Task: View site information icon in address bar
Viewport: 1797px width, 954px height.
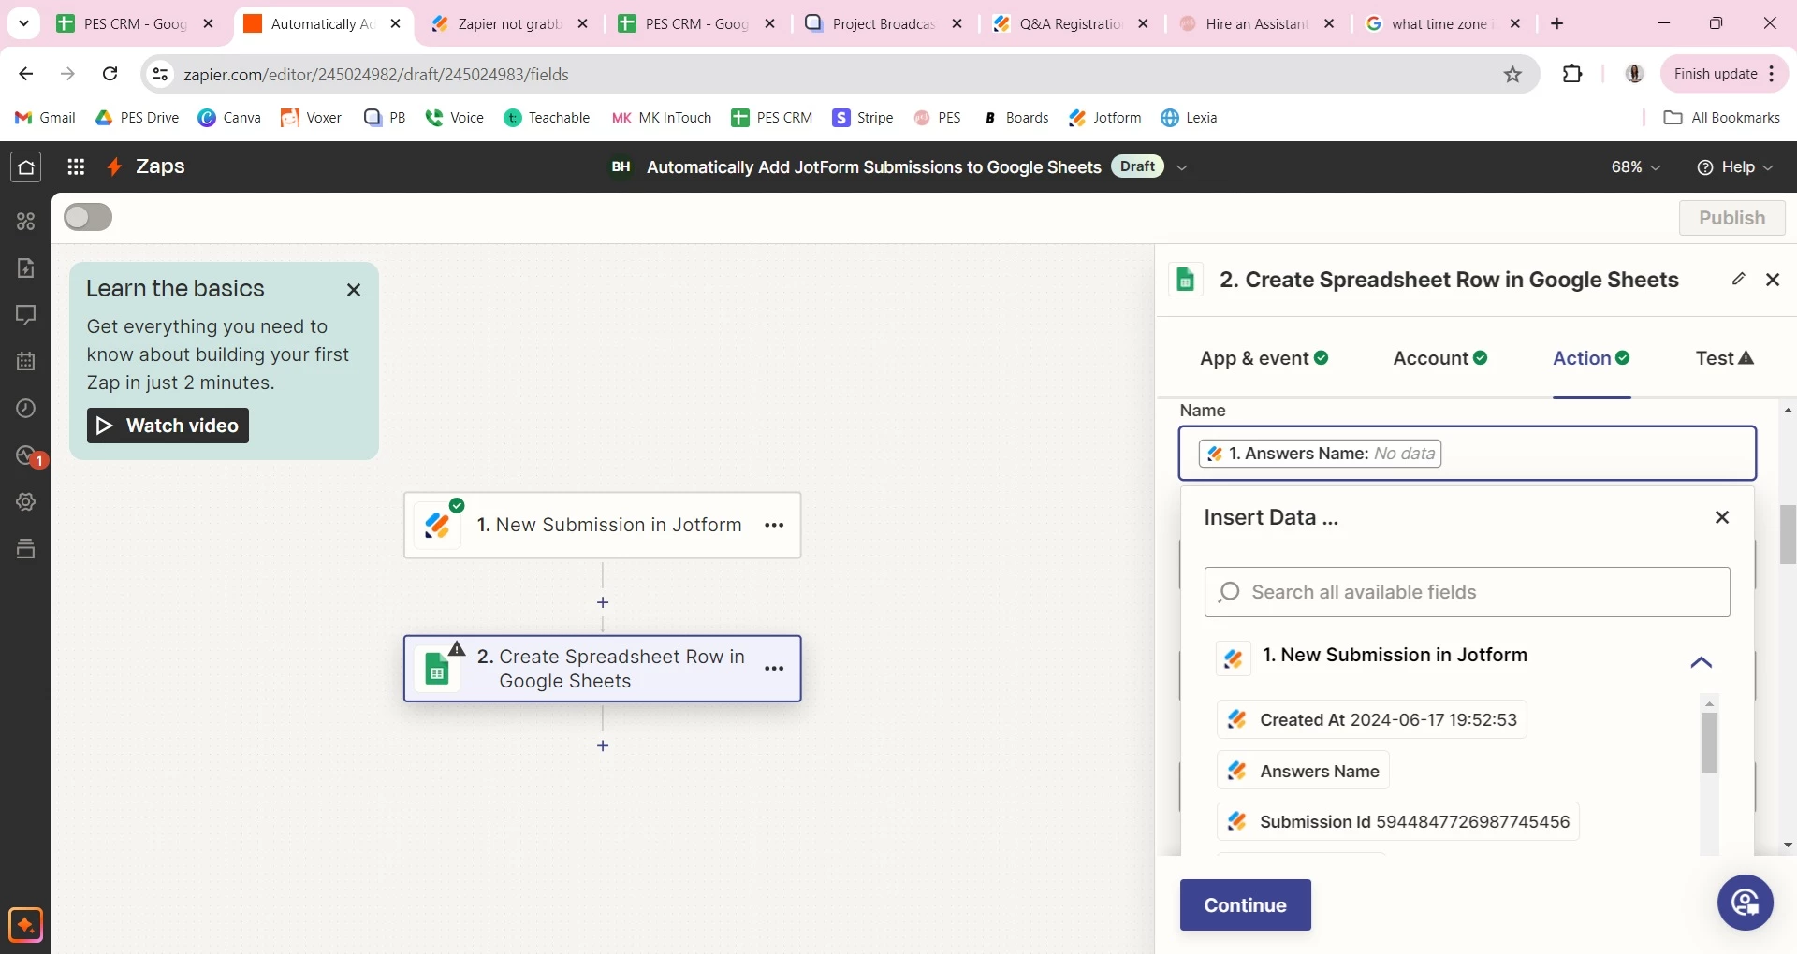Action: (x=160, y=75)
